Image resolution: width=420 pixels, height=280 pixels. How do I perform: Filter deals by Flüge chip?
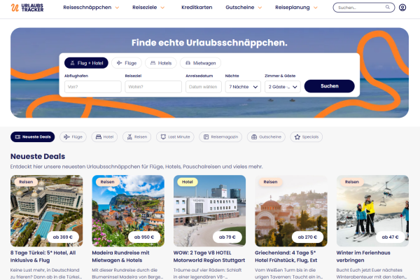[x=73, y=137]
